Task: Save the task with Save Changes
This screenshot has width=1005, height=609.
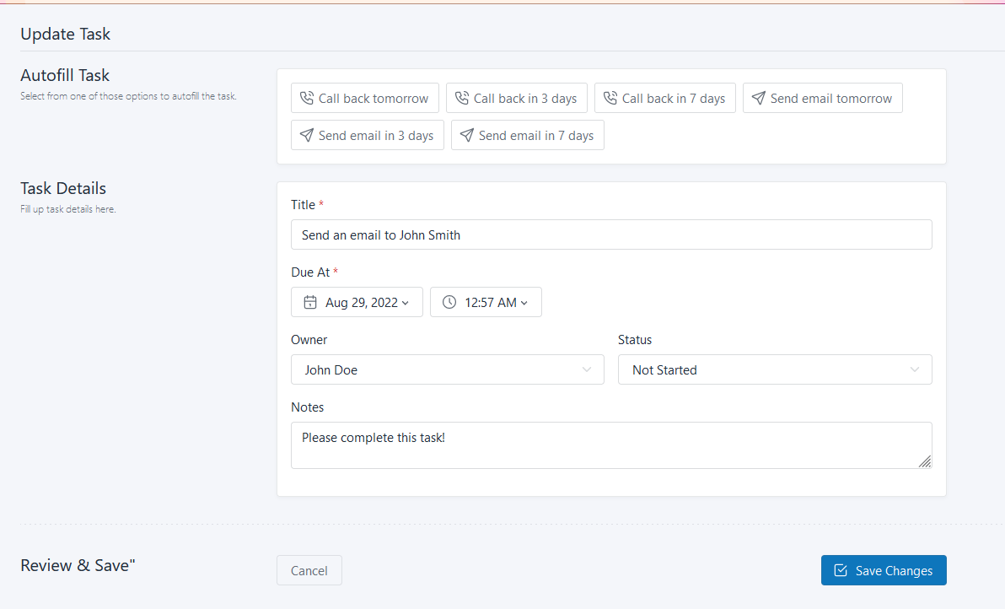Action: pos(884,570)
